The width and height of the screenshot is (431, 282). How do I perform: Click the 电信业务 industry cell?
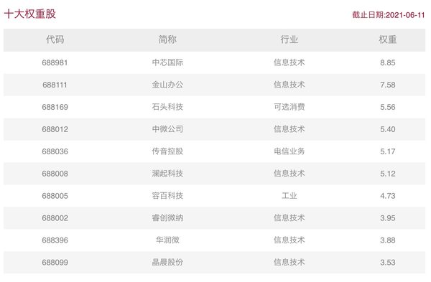pos(289,151)
